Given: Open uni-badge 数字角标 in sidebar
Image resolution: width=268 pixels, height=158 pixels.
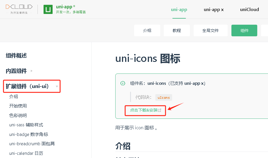Looking at the screenshot, I should [28, 134].
